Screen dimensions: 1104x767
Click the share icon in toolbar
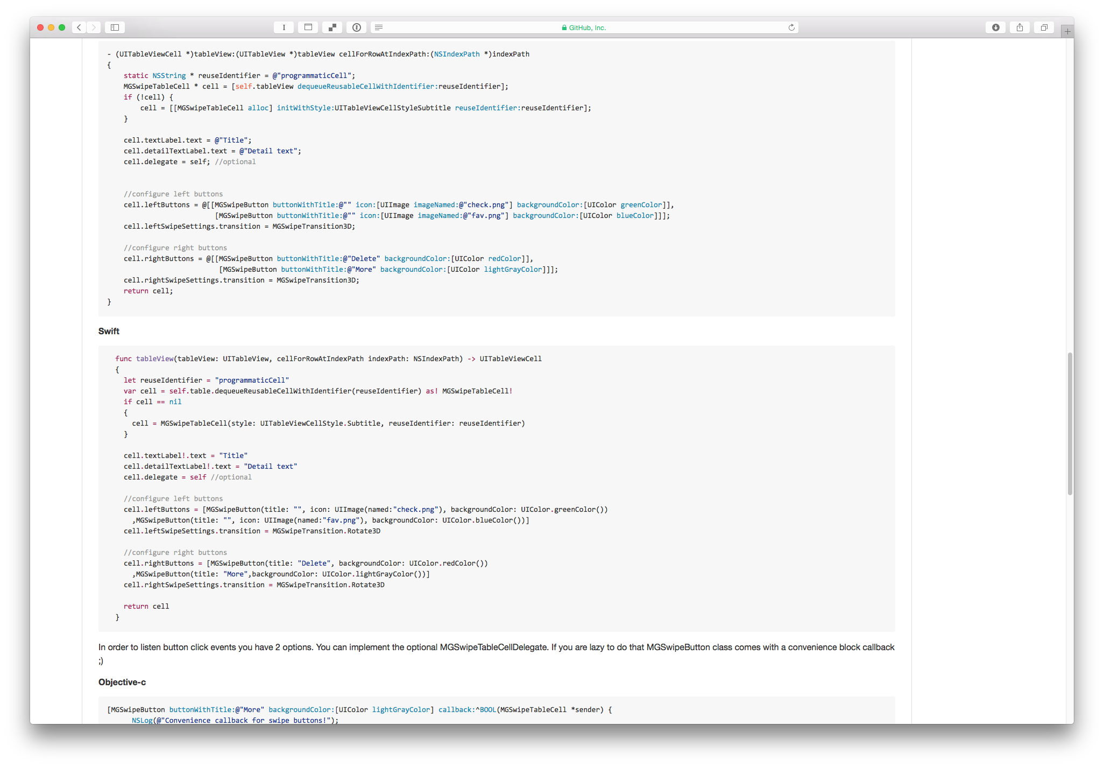[1020, 27]
